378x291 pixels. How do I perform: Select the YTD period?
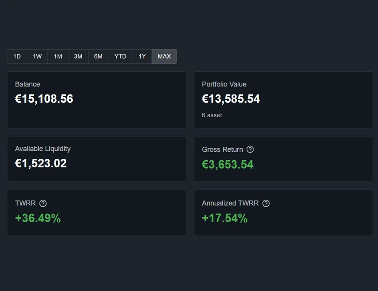(x=120, y=56)
